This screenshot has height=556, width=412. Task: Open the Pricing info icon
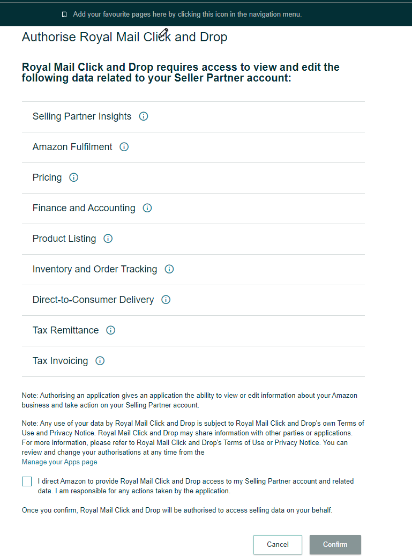click(74, 177)
